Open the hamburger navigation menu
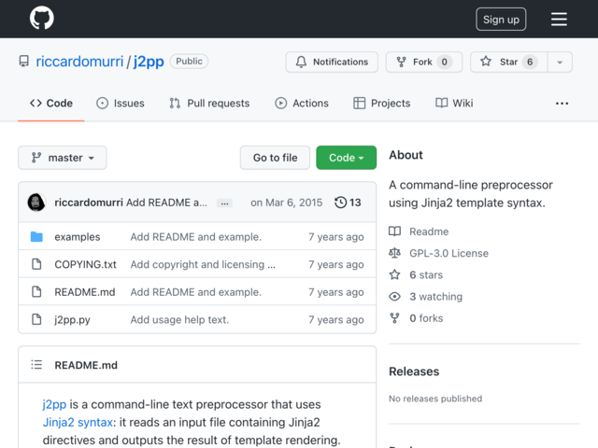 559,19
